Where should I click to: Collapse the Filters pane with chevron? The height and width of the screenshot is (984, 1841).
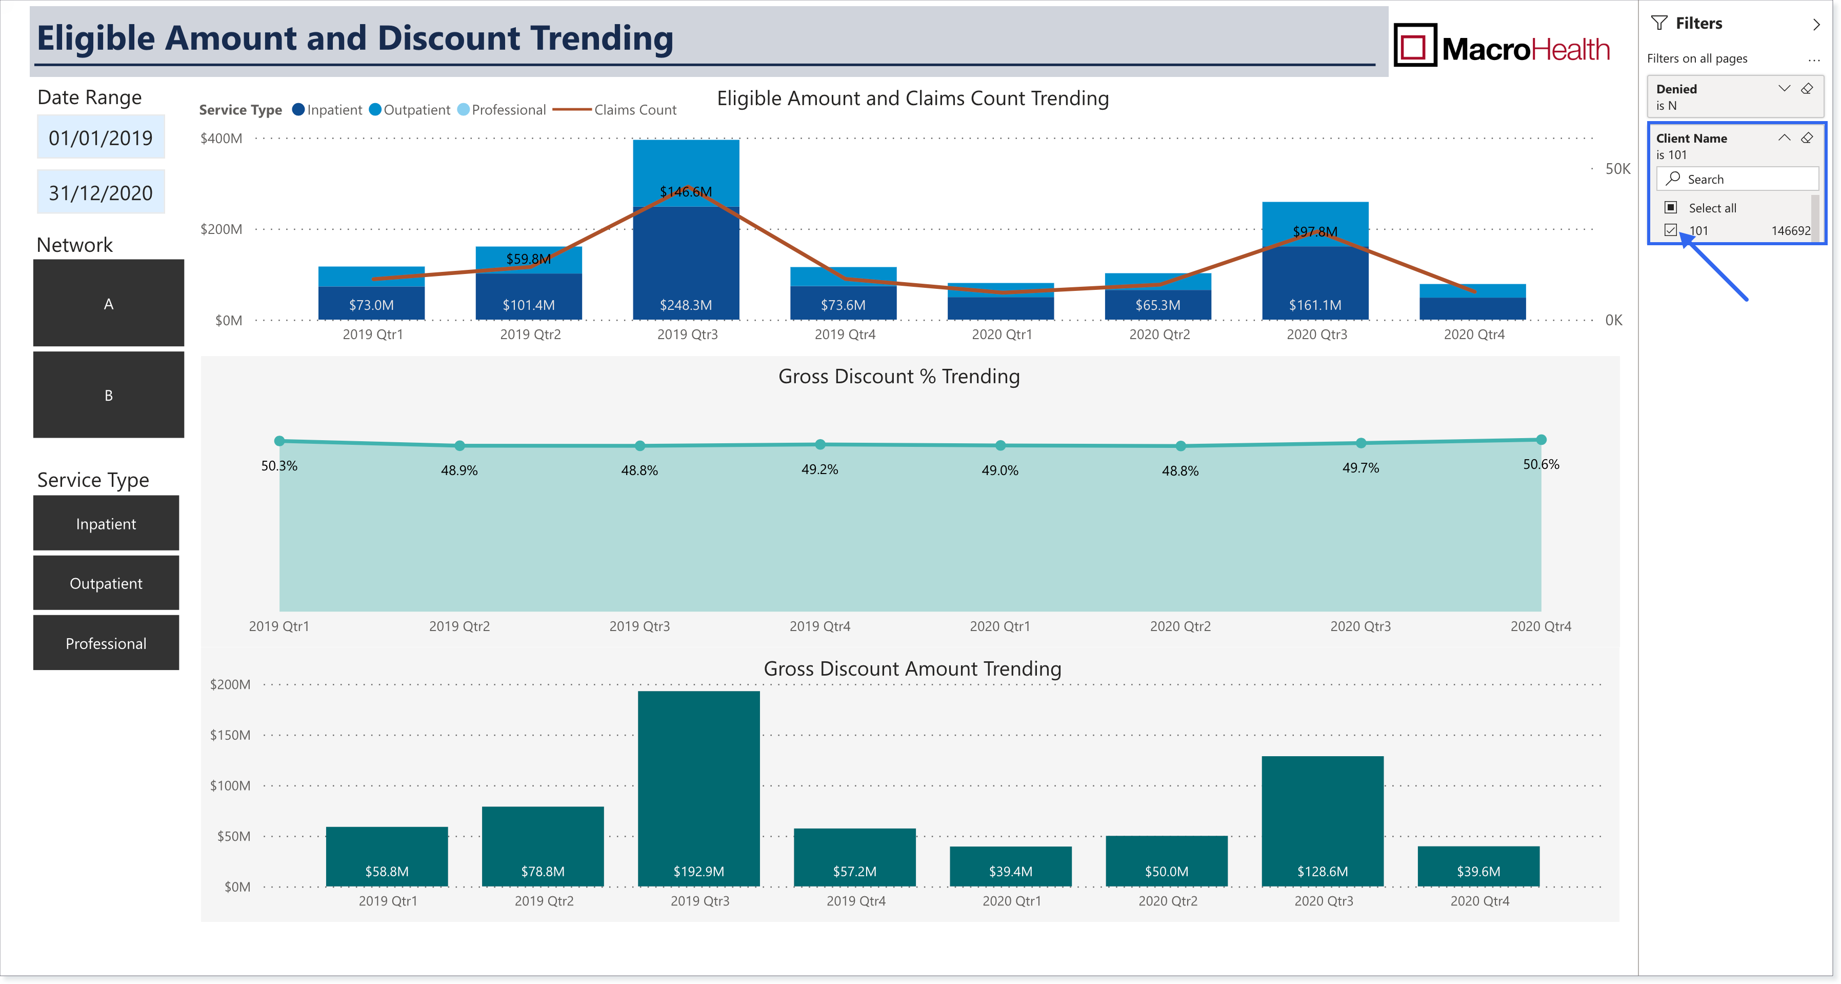pyautogui.click(x=1816, y=24)
